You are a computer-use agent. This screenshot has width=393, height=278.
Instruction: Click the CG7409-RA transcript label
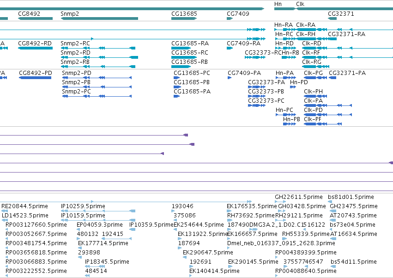coord(244,43)
